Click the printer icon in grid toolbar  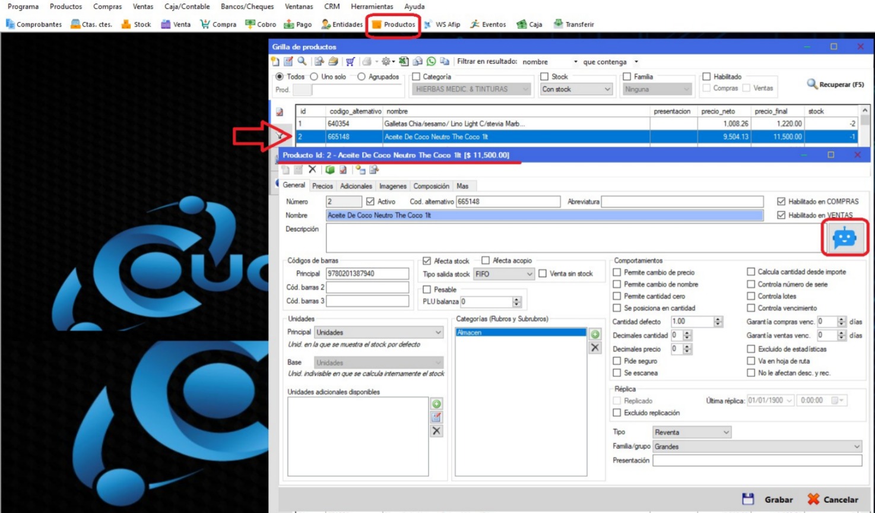point(367,61)
